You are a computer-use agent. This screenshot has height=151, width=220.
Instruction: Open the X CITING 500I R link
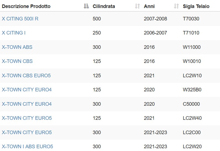[20, 19]
